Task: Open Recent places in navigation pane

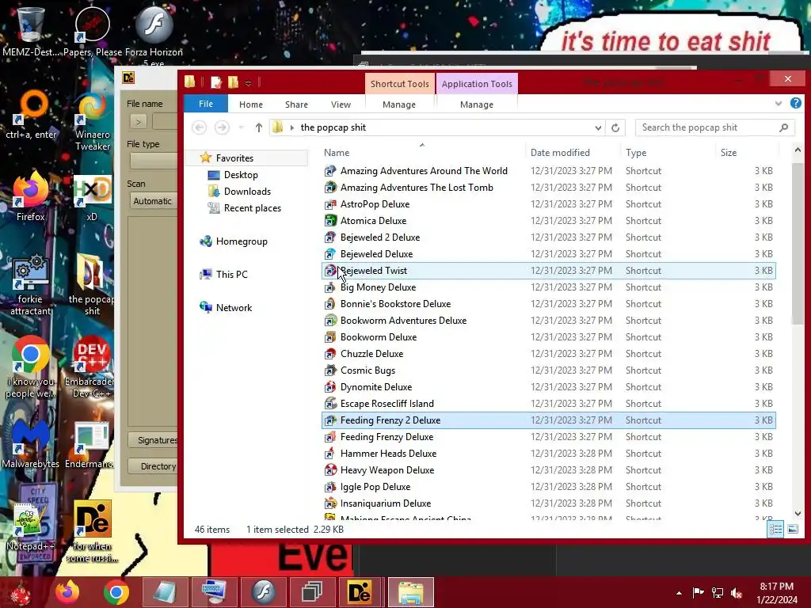Action: click(x=253, y=208)
